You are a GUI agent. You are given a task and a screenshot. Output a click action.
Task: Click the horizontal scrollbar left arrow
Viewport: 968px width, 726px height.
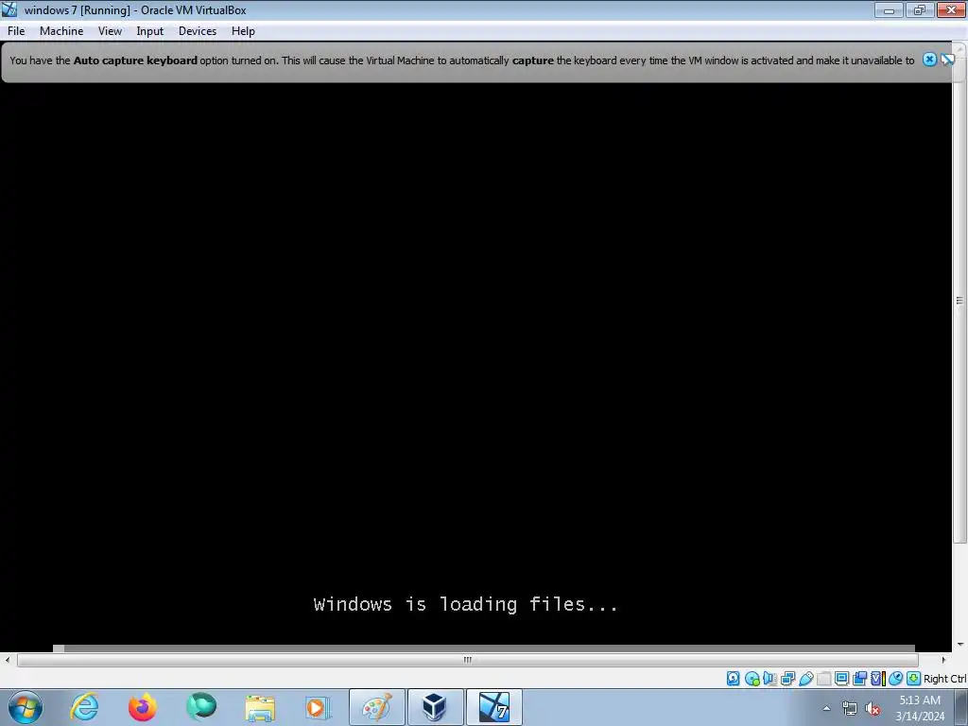pos(8,660)
